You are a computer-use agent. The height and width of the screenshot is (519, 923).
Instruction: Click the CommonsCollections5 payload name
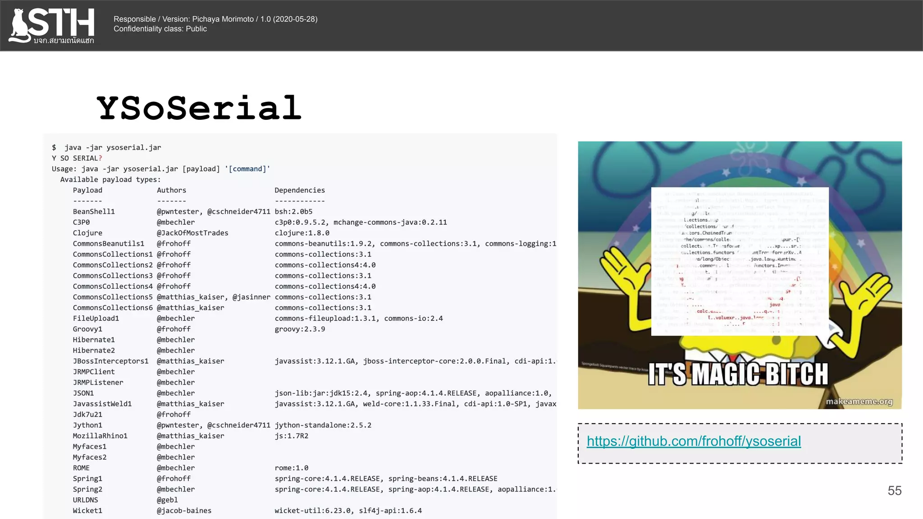[x=113, y=297]
